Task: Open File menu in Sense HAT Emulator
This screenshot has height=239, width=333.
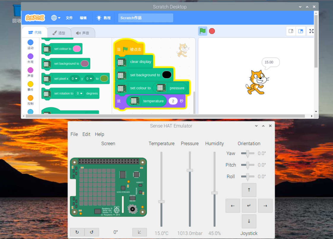Action: click(74, 134)
